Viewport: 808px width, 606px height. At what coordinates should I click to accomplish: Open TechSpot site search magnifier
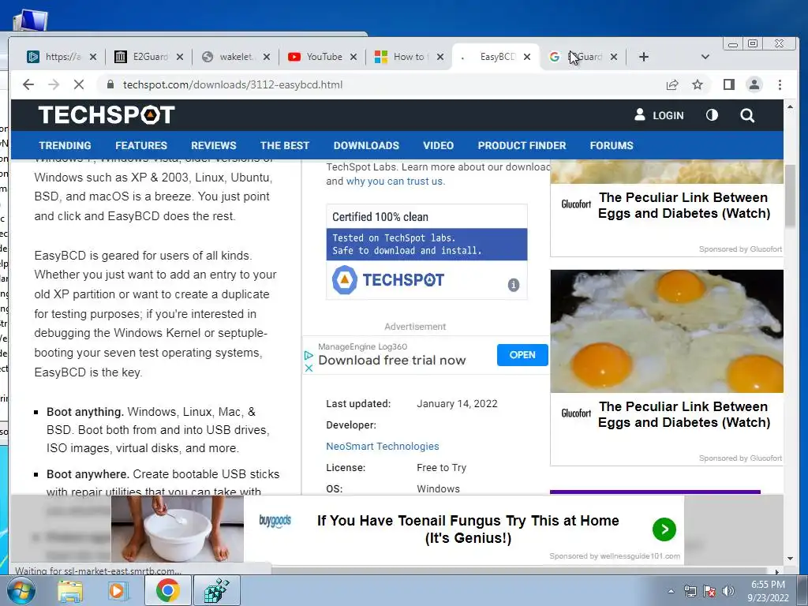click(747, 115)
